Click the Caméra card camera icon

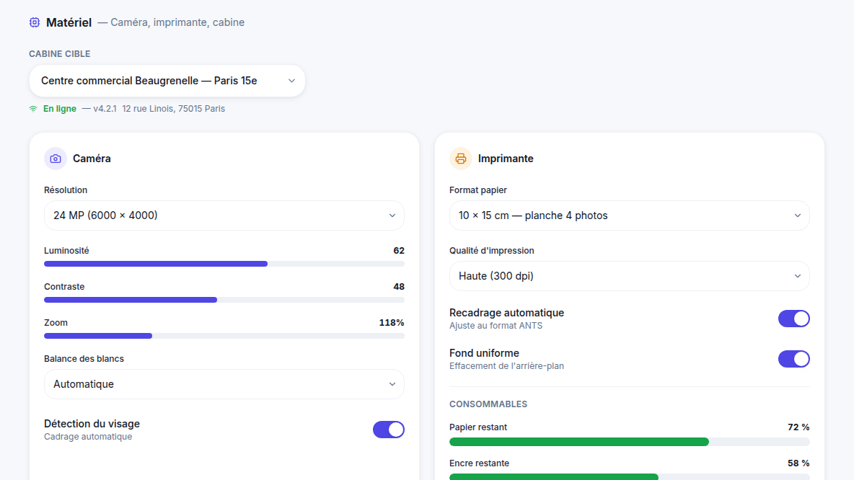click(56, 159)
